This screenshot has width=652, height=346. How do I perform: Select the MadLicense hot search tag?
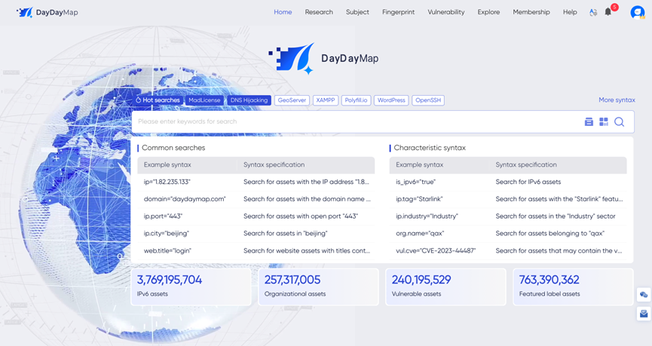pyautogui.click(x=204, y=100)
